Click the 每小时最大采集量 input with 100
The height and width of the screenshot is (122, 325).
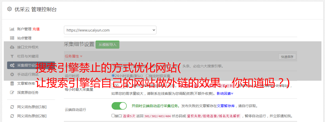pyautogui.click(x=118, y=86)
